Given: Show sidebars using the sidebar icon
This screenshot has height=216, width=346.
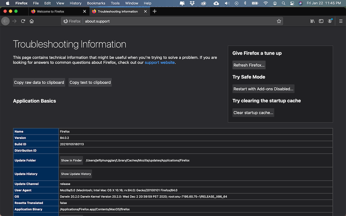Looking at the screenshot, I should 321,21.
